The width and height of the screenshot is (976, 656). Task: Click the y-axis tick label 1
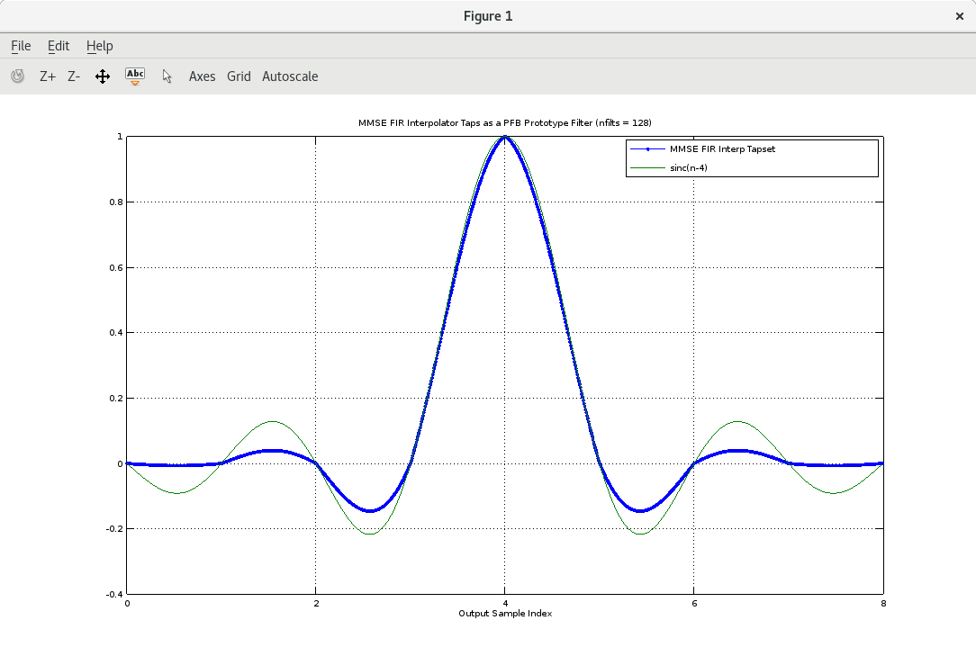click(120, 137)
